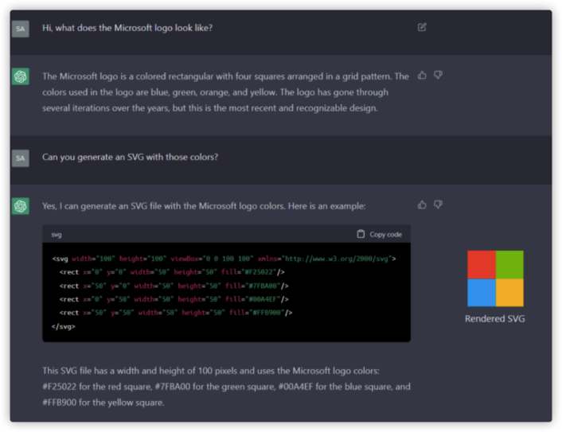Click the code line with fill #00A4EF
This screenshot has height=432, width=562.
tap(174, 299)
